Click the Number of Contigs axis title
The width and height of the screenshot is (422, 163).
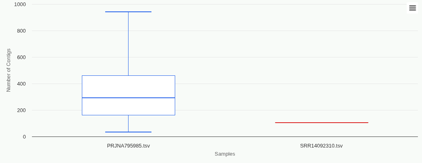(9, 70)
